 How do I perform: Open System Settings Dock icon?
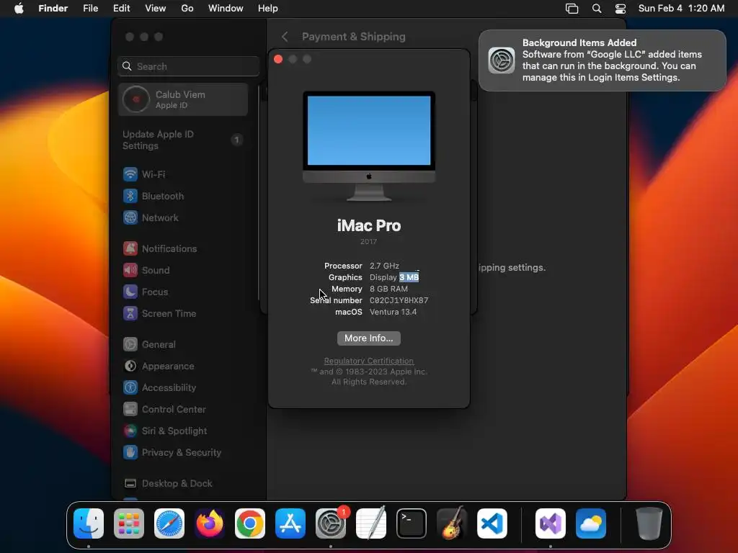[331, 523]
